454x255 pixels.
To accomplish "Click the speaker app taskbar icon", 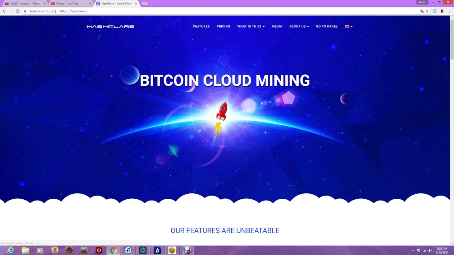I will [70, 250].
